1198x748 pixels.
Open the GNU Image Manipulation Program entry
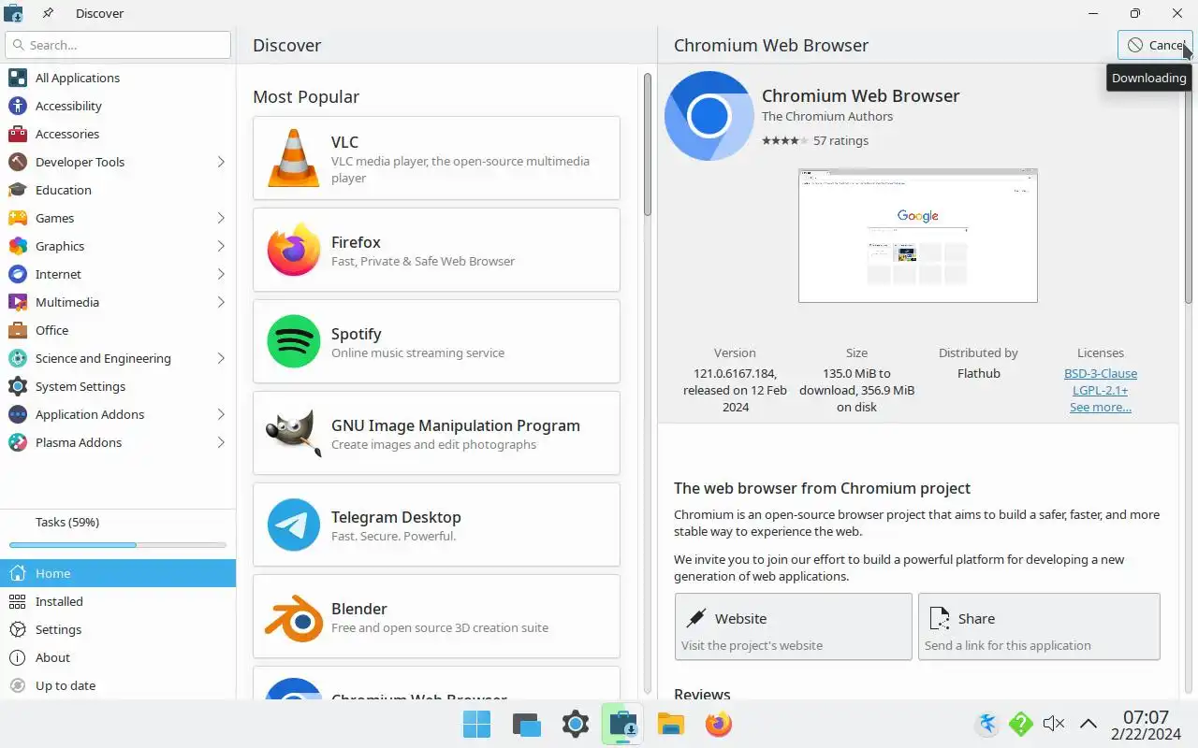[436, 433]
